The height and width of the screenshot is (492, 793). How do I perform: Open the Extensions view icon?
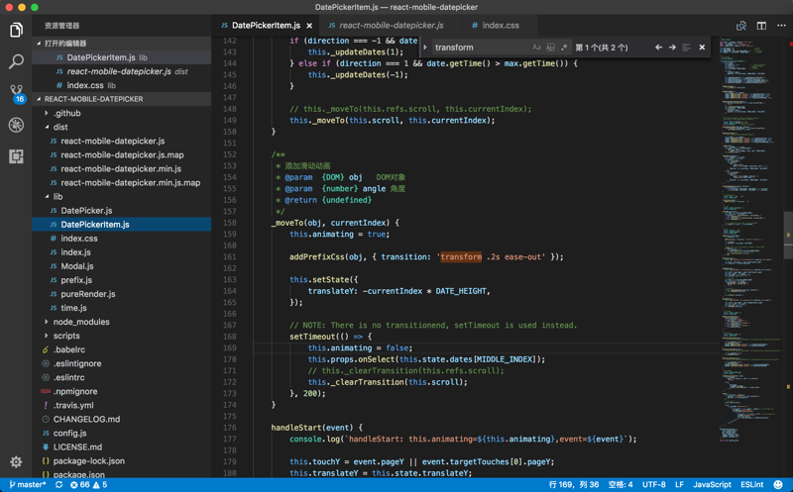[16, 156]
